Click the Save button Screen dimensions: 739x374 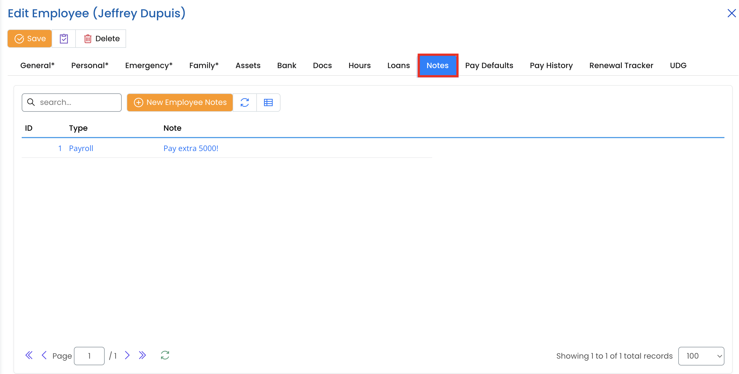(x=30, y=38)
